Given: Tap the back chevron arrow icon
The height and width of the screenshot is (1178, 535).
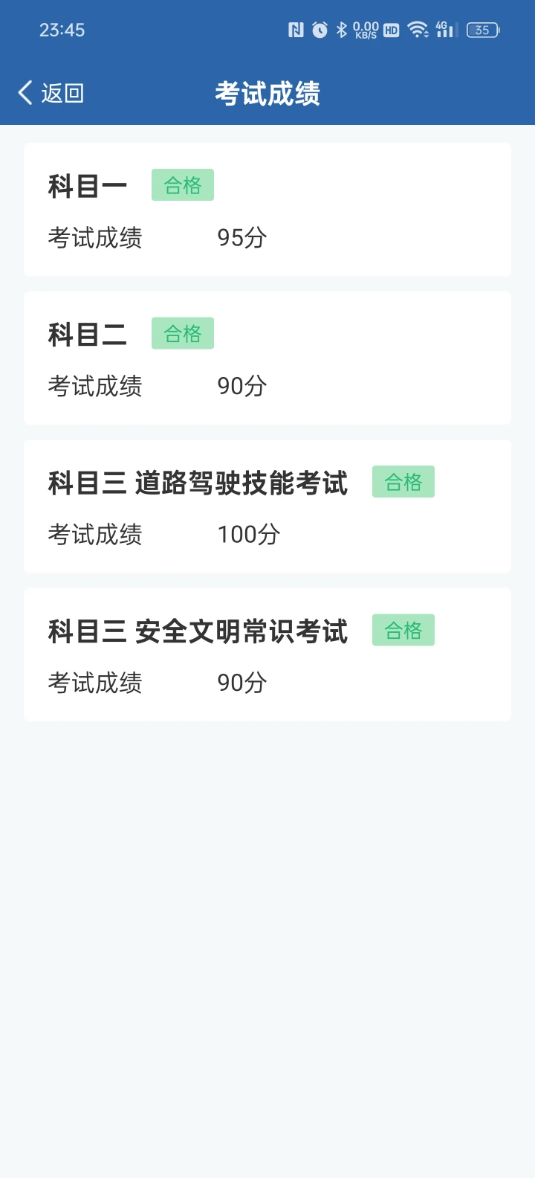Looking at the screenshot, I should [x=25, y=93].
